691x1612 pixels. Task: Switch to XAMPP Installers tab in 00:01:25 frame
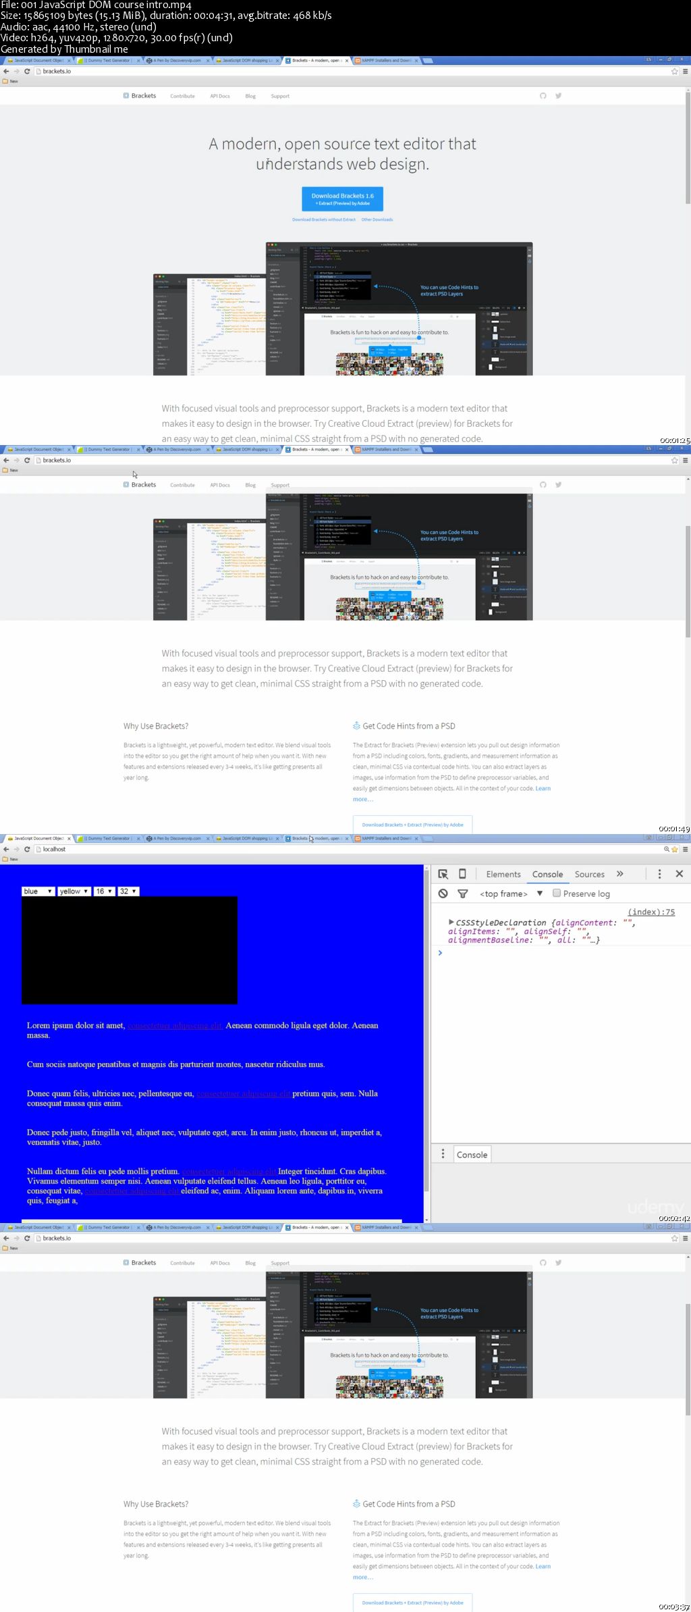click(x=387, y=60)
